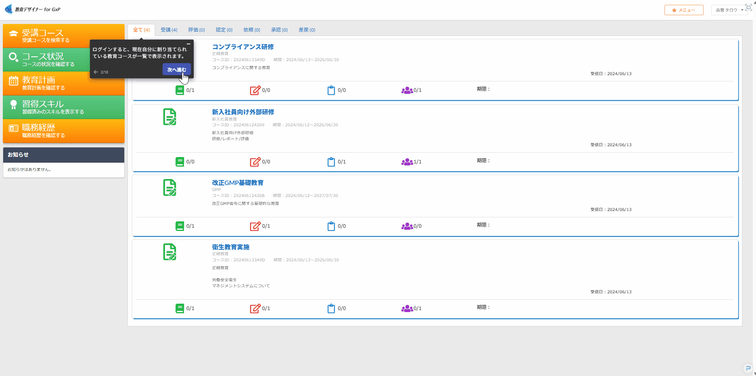Click the document icon for 新入社員向け外部研修
This screenshot has width=756, height=376.
click(x=170, y=117)
